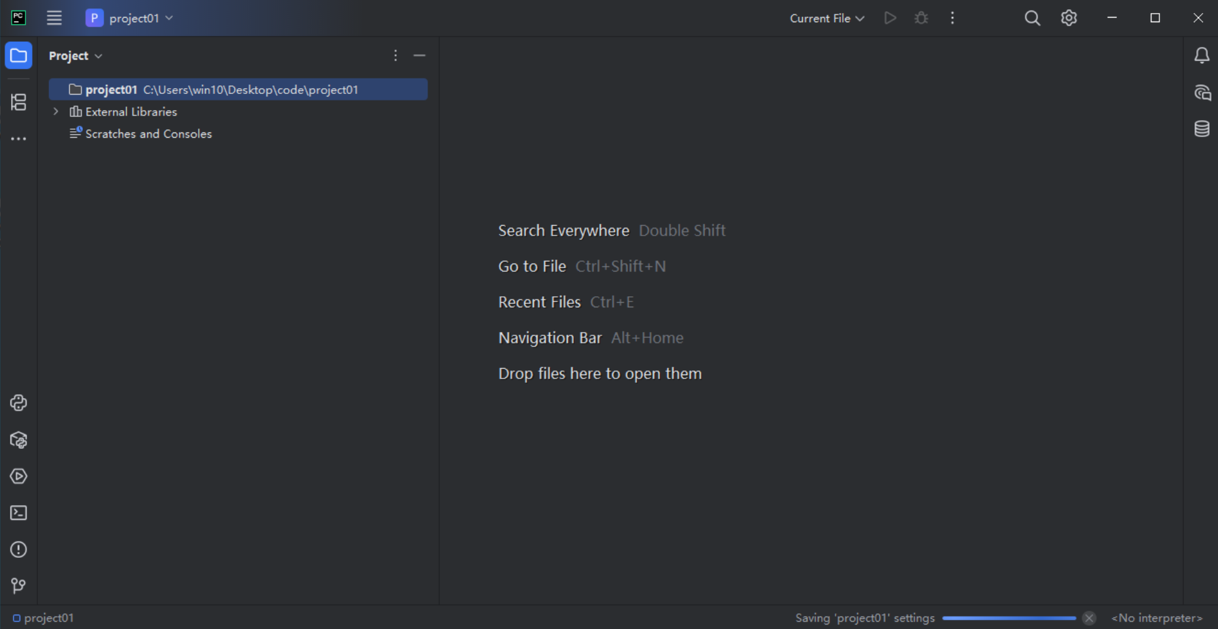The width and height of the screenshot is (1218, 629).
Task: Open the Python Console tool window
Action: tap(18, 403)
